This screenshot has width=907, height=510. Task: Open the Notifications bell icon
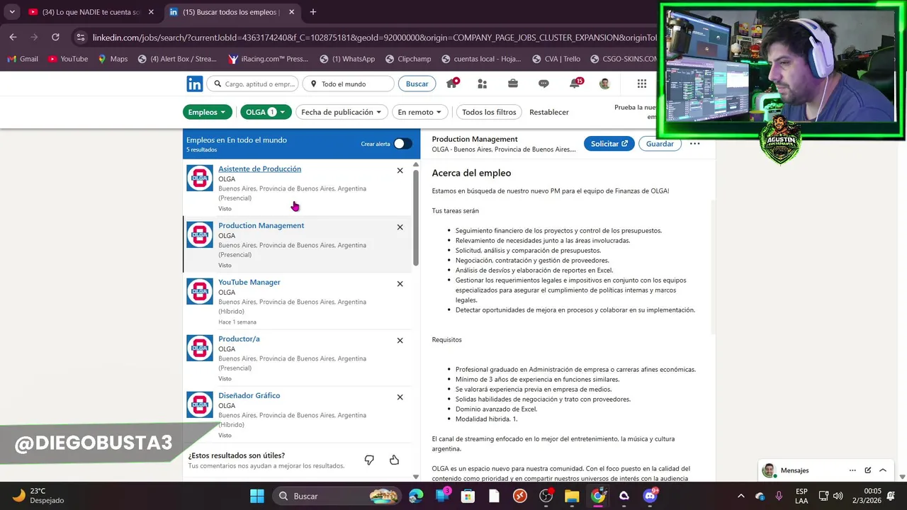(x=575, y=83)
